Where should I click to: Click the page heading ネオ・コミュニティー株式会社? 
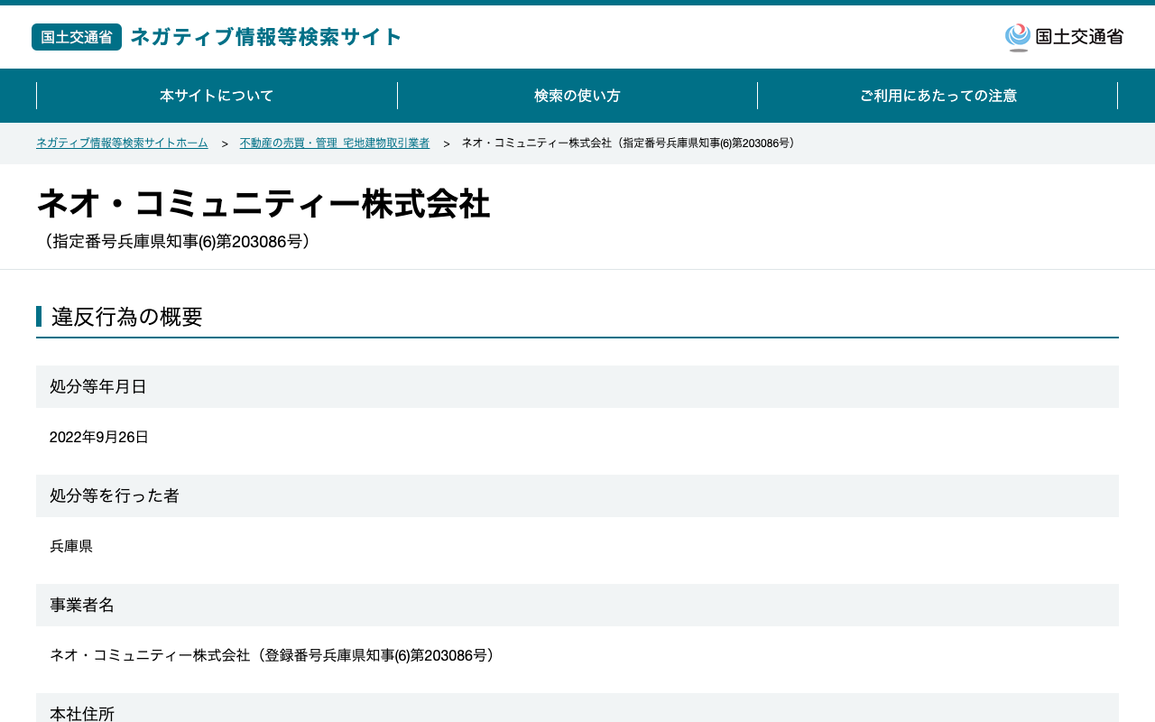[x=263, y=203]
